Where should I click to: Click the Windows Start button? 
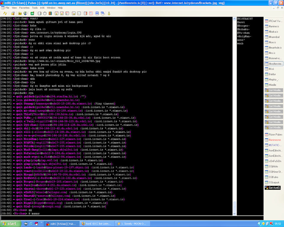pos(11,224)
